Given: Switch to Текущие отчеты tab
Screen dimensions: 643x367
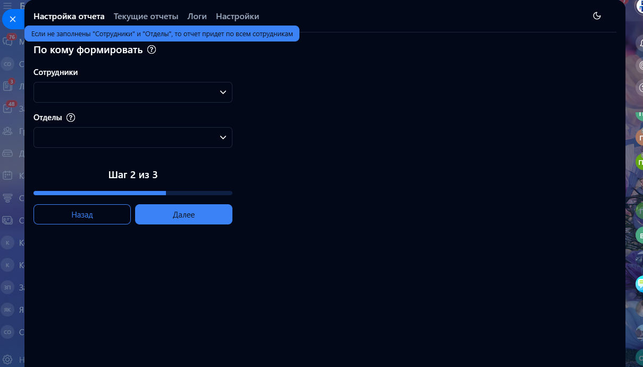Looking at the screenshot, I should [146, 16].
